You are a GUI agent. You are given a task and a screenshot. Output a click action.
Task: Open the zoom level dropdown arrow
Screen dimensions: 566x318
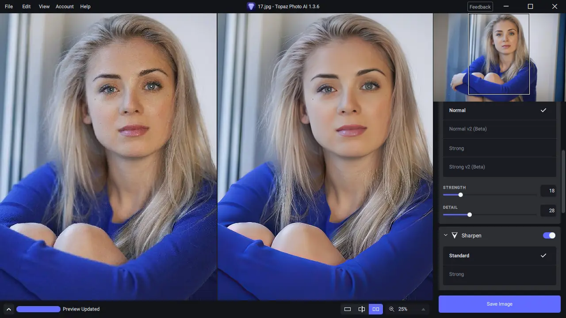pyautogui.click(x=423, y=309)
